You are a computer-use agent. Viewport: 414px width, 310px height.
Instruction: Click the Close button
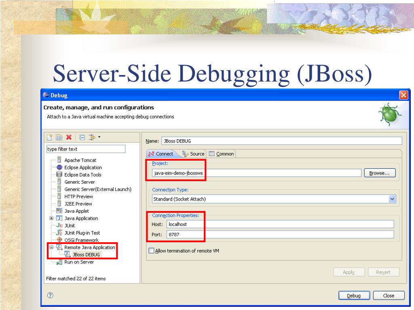pos(389,295)
